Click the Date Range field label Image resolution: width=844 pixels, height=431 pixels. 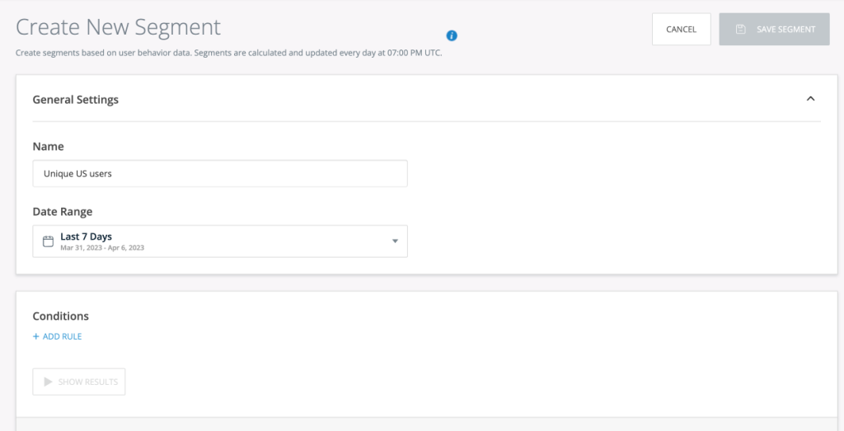(63, 212)
